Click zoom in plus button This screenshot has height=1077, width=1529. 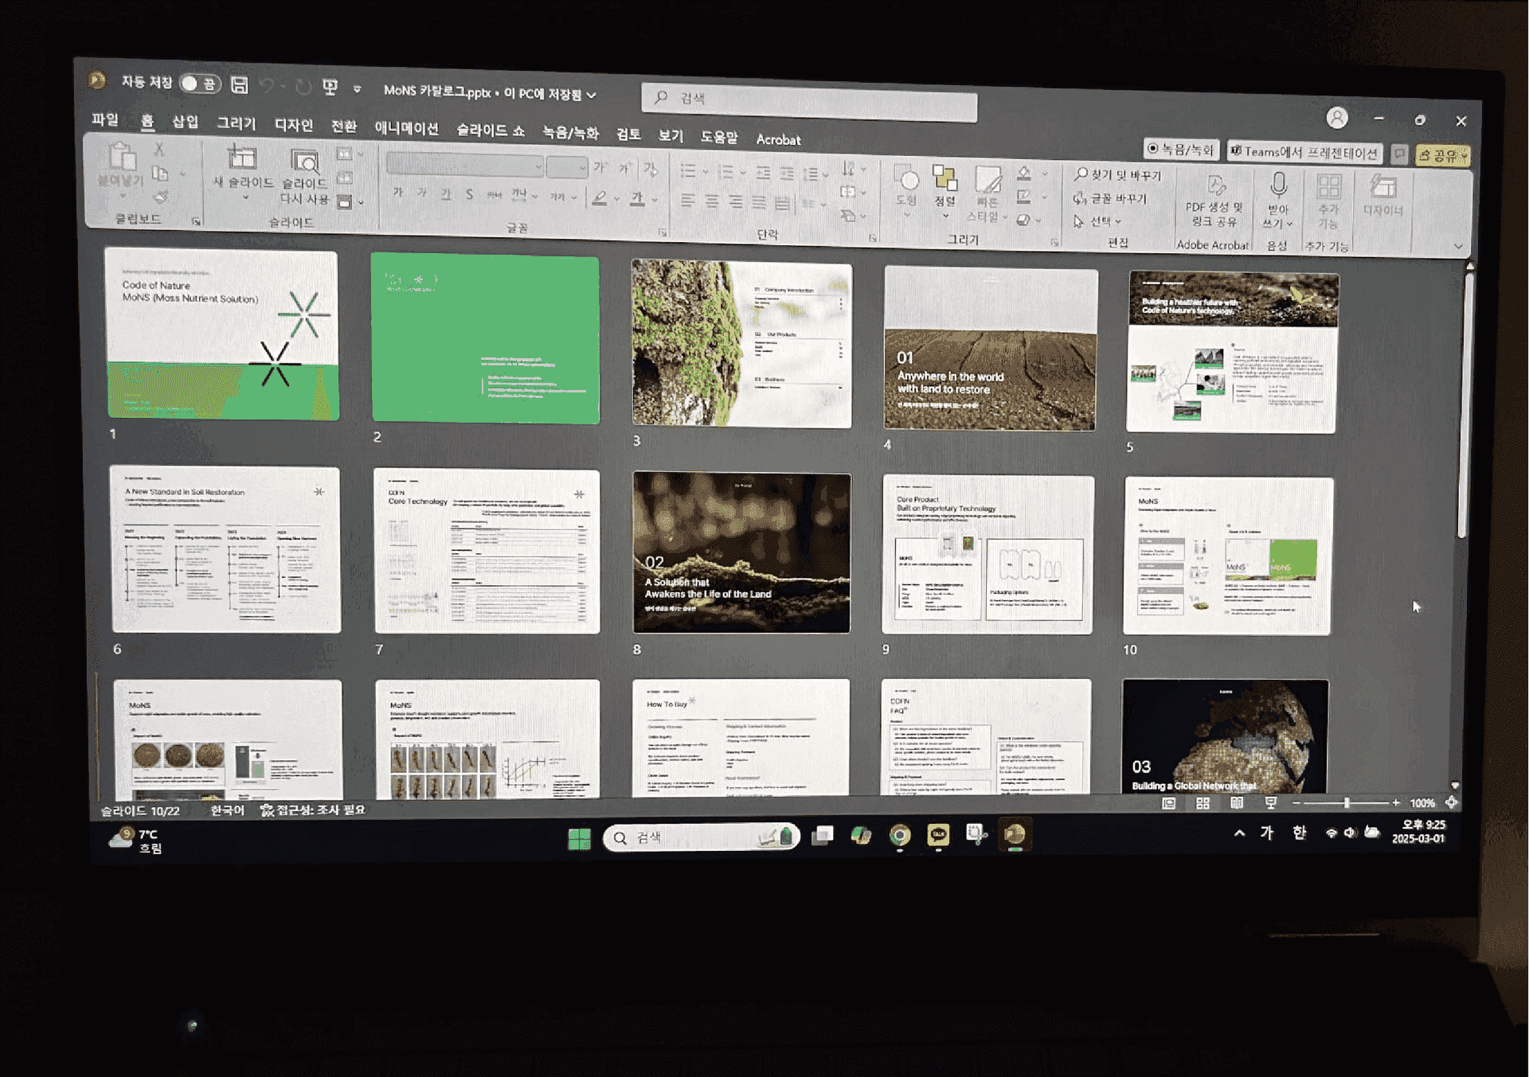click(x=1395, y=803)
